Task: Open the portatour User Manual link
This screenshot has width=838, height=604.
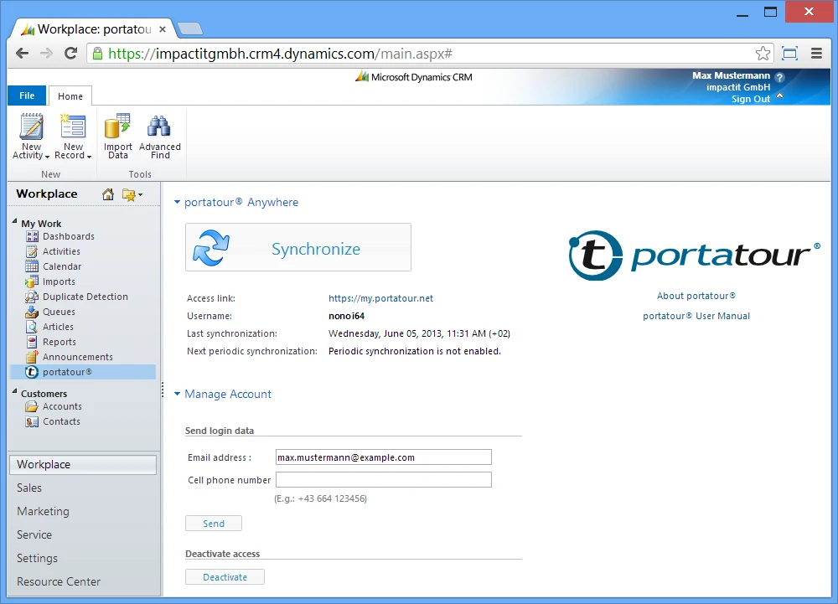Action: tap(696, 316)
